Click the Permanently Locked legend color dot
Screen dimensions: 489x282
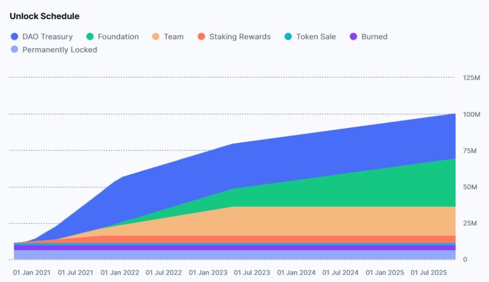coord(14,49)
